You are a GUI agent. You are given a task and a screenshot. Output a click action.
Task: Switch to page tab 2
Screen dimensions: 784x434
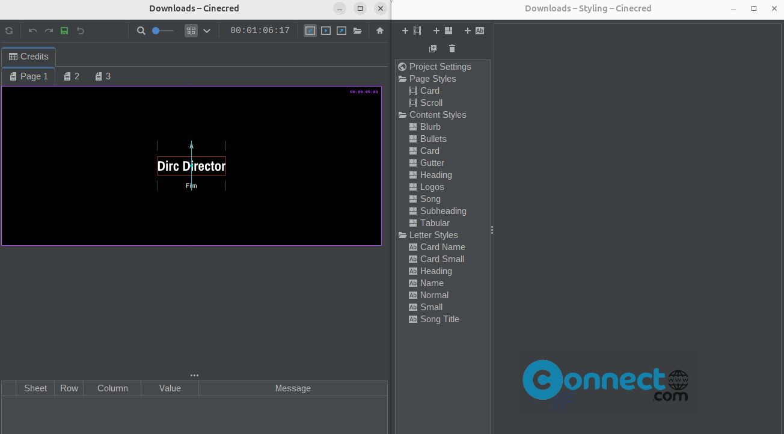[x=72, y=76]
